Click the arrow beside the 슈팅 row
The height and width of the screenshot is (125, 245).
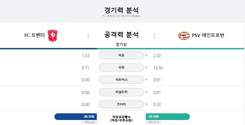[147, 67]
